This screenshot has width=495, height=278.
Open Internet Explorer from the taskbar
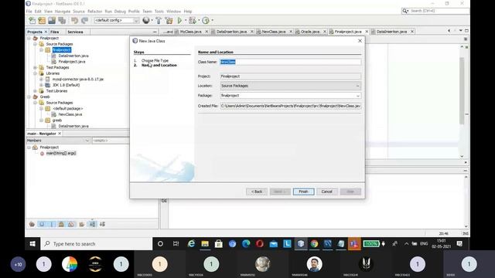coord(191,244)
